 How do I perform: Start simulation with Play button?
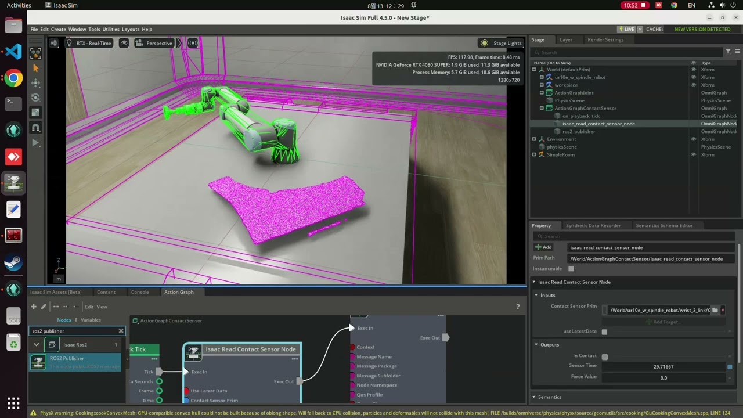pyautogui.click(x=35, y=142)
